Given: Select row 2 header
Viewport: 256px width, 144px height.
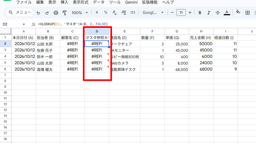Looking at the screenshot, I should 5,44.
